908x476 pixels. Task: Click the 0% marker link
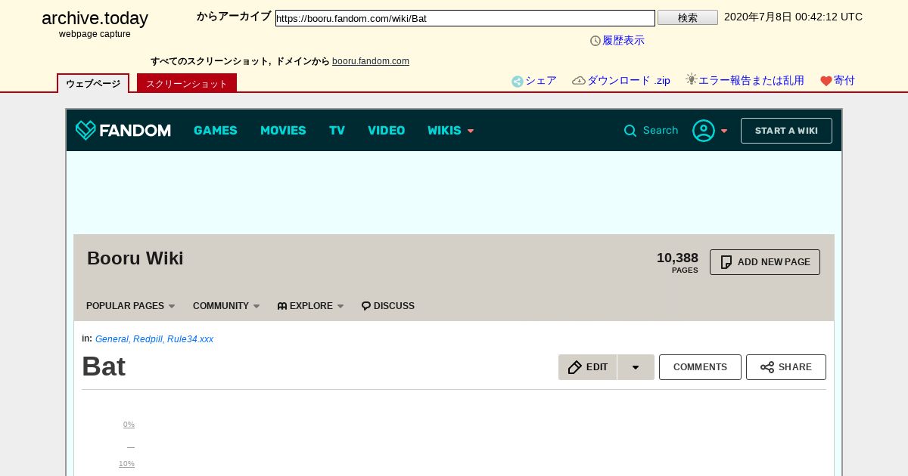pos(129,425)
